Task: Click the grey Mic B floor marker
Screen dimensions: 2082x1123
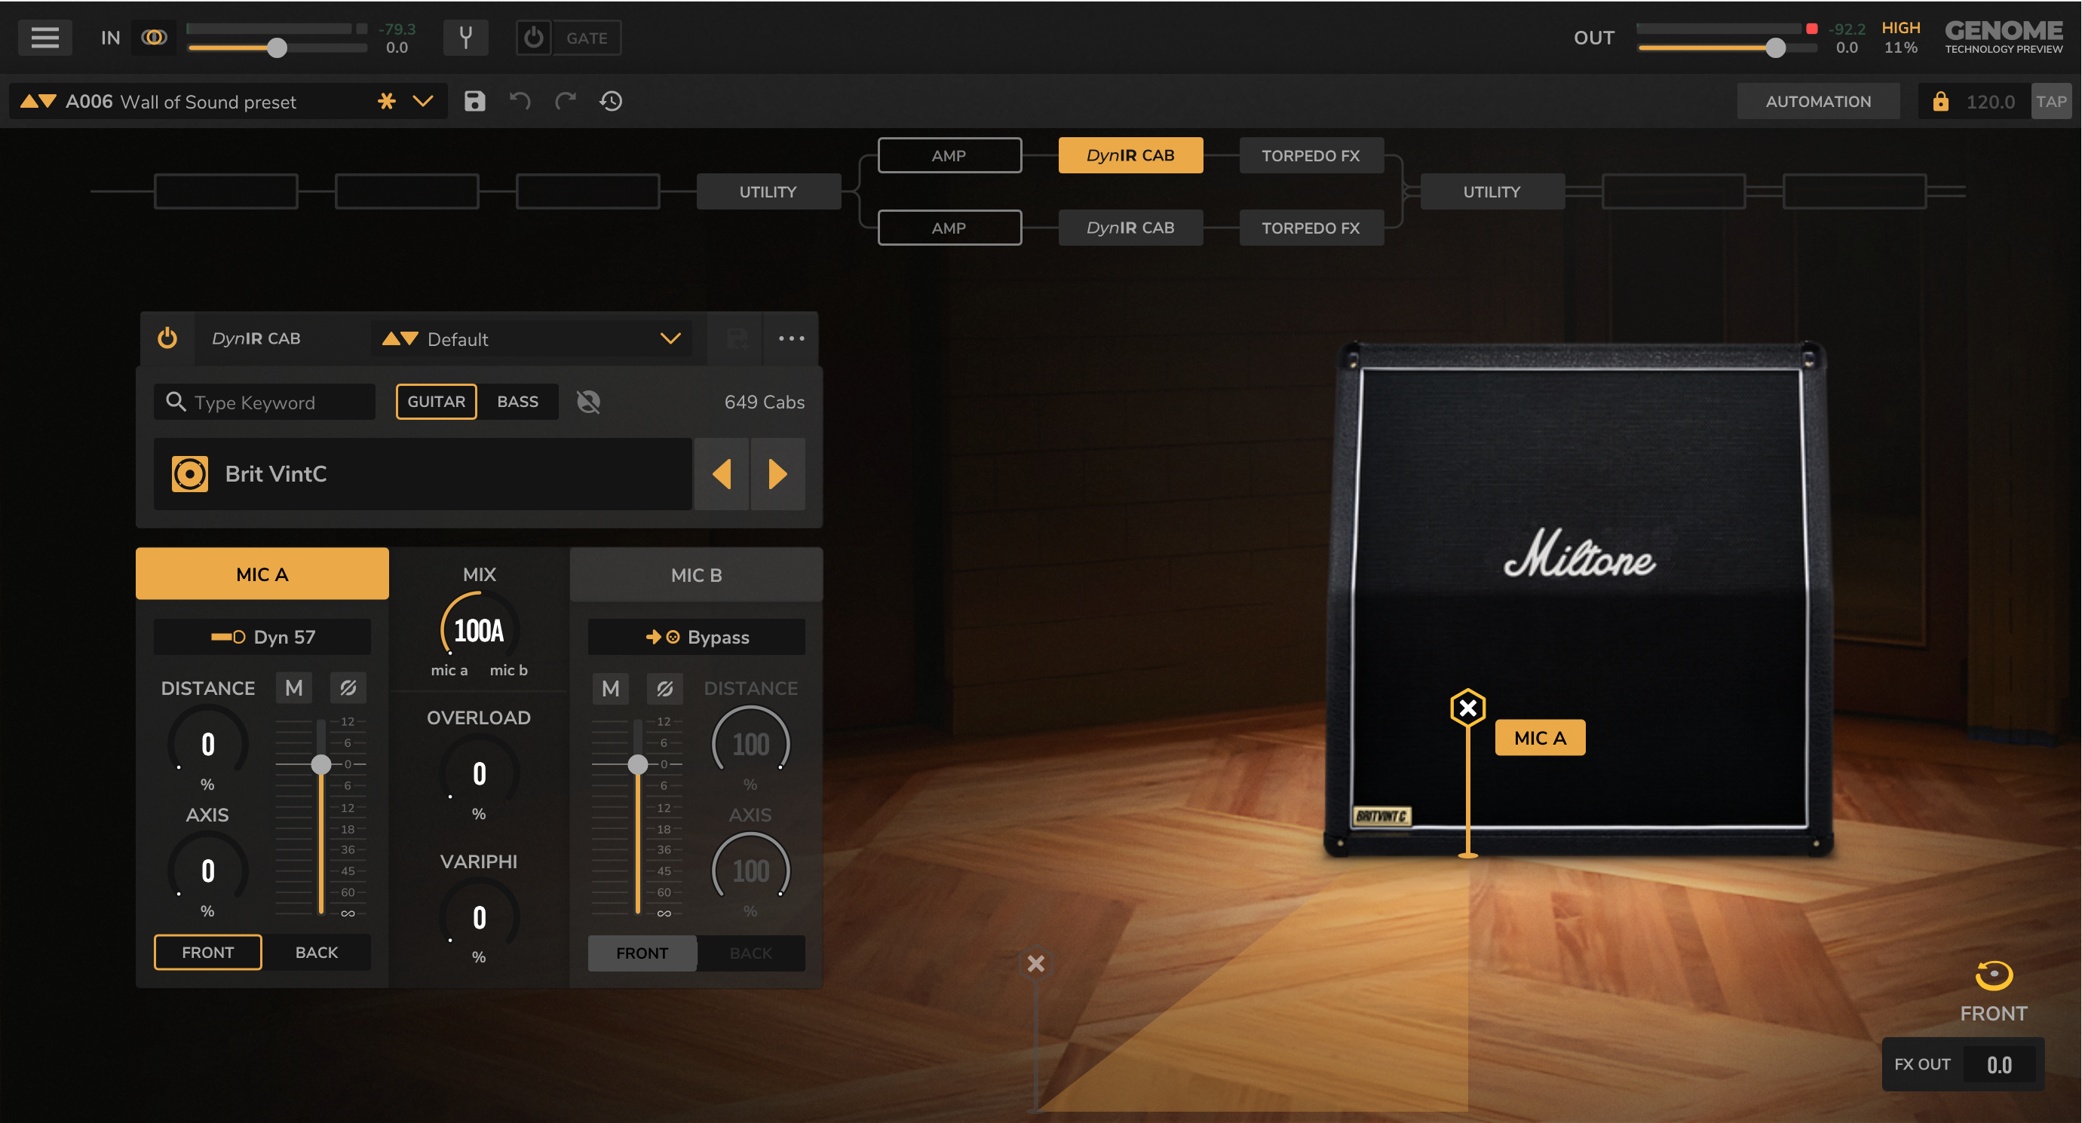Action: tap(1035, 963)
